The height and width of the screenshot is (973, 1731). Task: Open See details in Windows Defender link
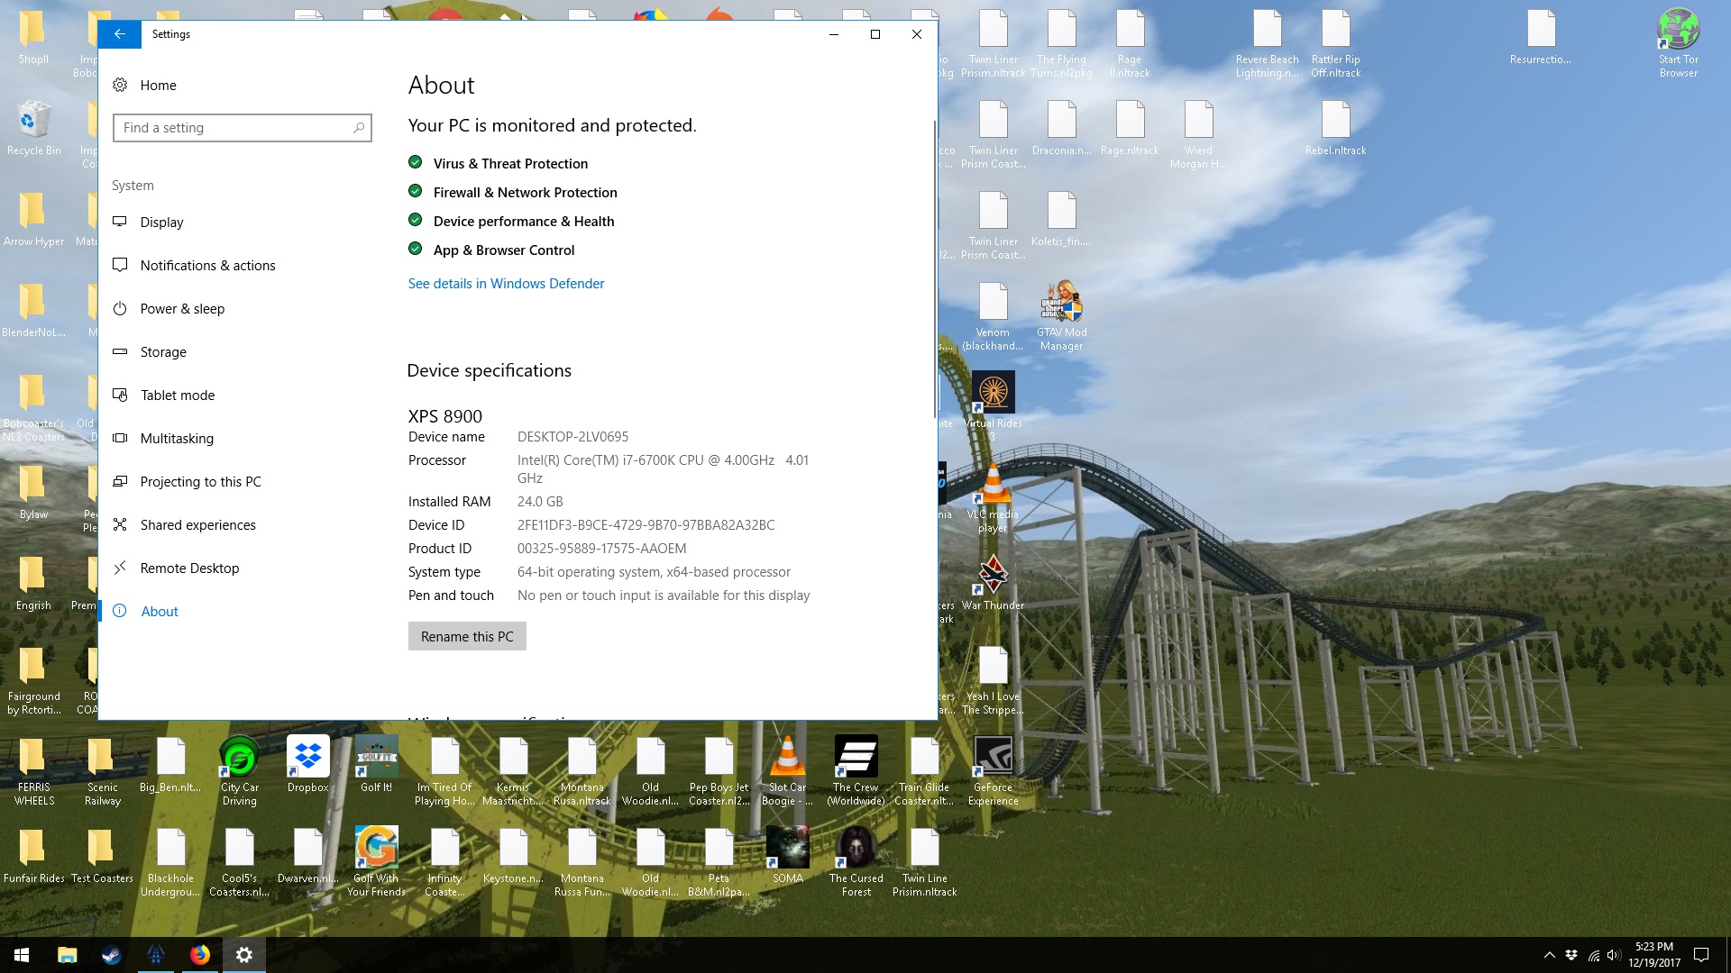[506, 284]
